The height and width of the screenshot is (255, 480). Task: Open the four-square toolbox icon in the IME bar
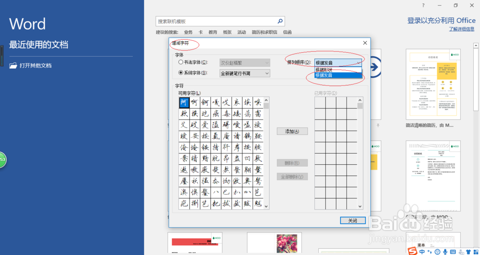click(x=475, y=252)
